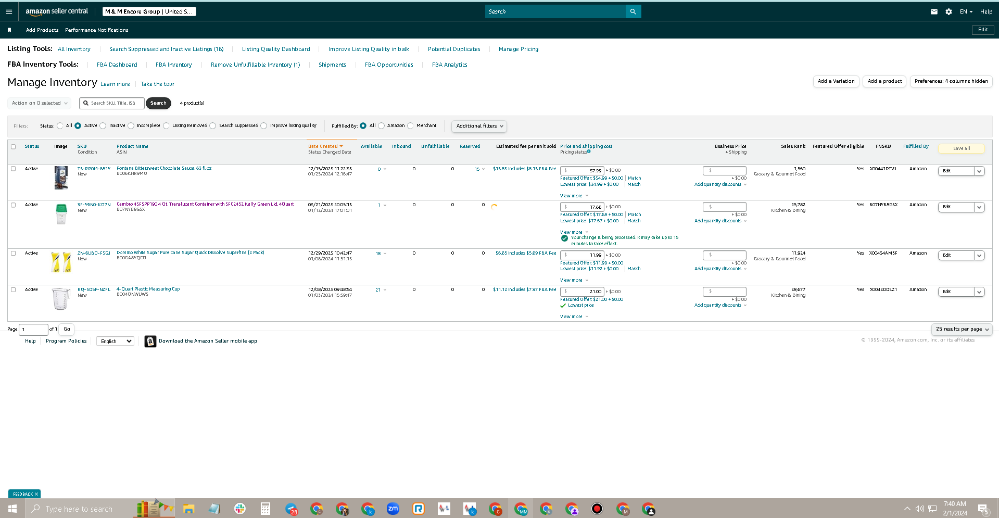Open FBA Analytics
The width and height of the screenshot is (999, 518).
450,65
